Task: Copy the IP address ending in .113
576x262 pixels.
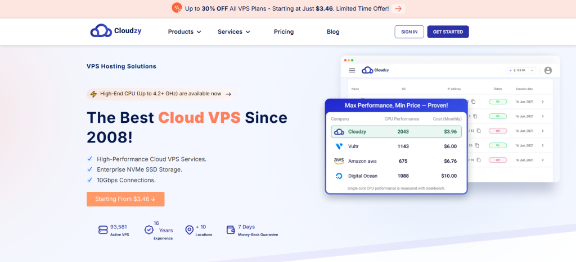Action: coord(478,131)
